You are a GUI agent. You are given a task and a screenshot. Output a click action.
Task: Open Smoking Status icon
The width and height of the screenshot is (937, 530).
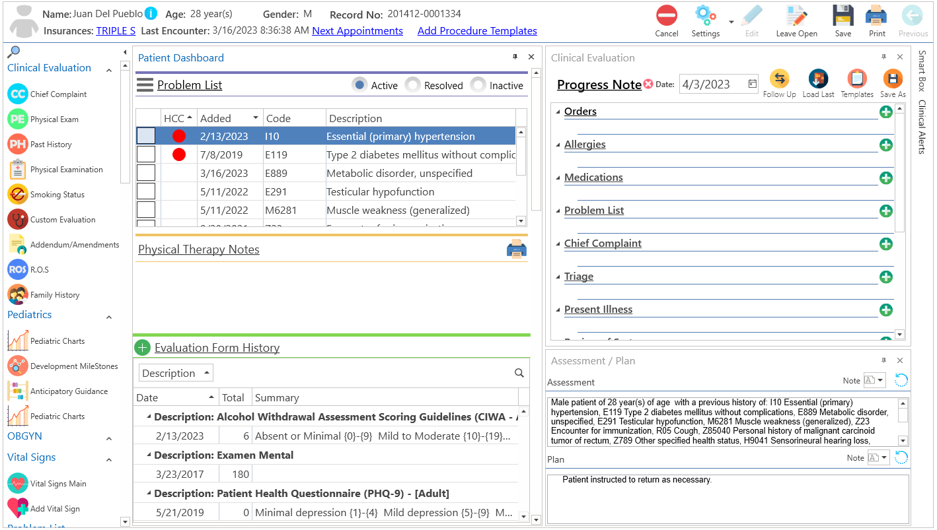[18, 194]
